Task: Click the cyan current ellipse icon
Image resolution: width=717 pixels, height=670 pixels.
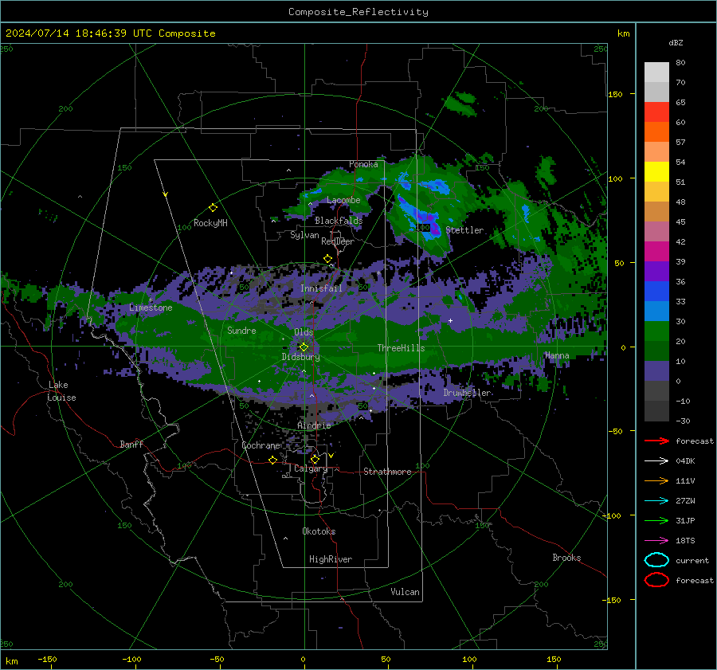Action: click(x=656, y=560)
